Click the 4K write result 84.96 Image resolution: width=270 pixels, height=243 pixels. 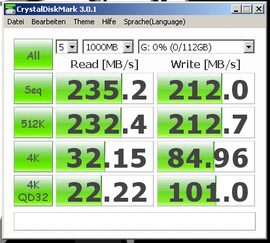point(206,157)
